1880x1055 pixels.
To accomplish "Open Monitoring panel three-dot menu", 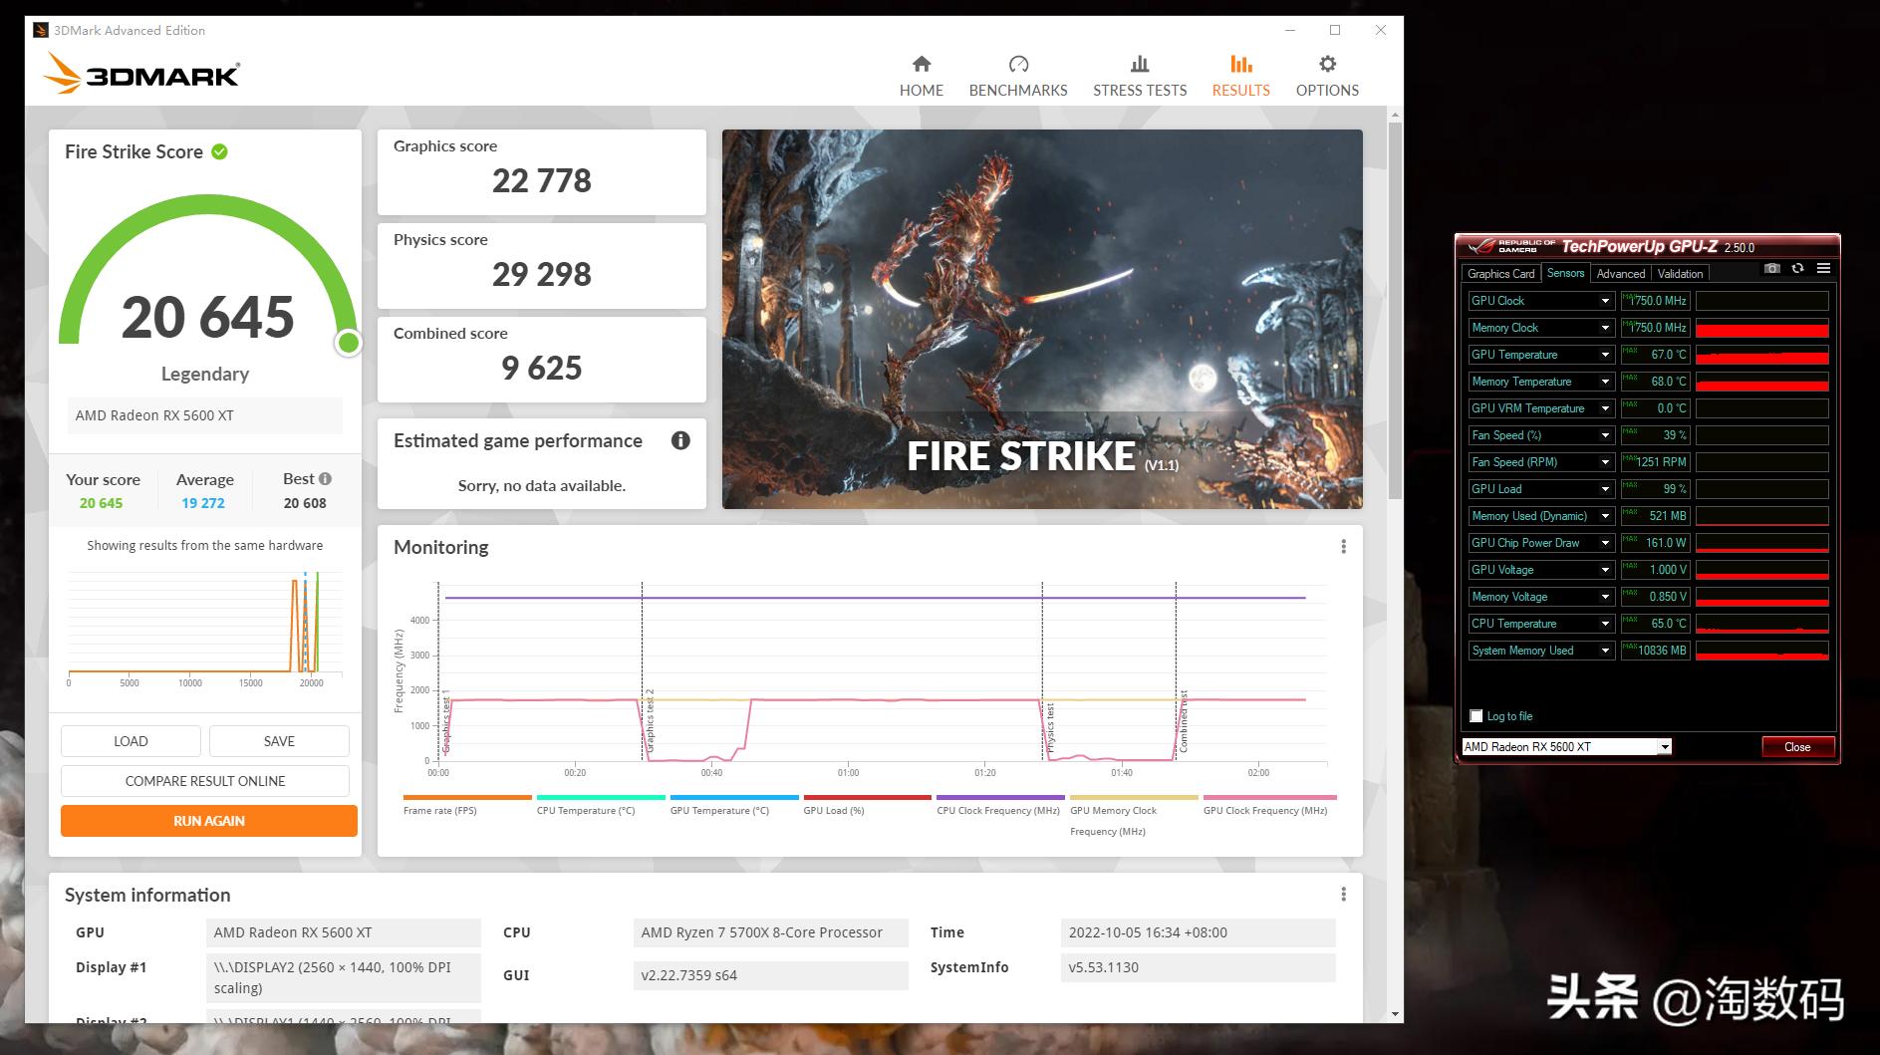I will [1343, 547].
